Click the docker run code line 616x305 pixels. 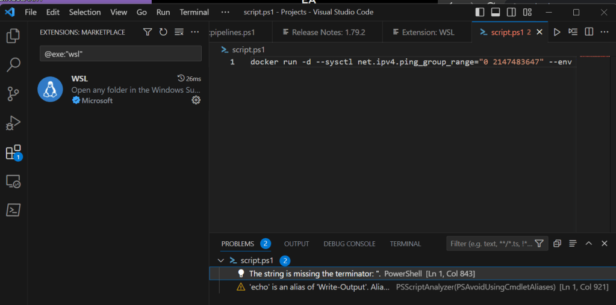[x=411, y=62]
